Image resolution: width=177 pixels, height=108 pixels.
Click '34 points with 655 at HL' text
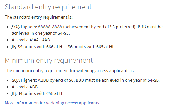(x=41, y=93)
